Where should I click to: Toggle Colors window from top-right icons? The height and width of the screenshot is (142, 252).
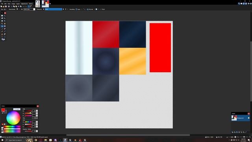pos(246,4)
